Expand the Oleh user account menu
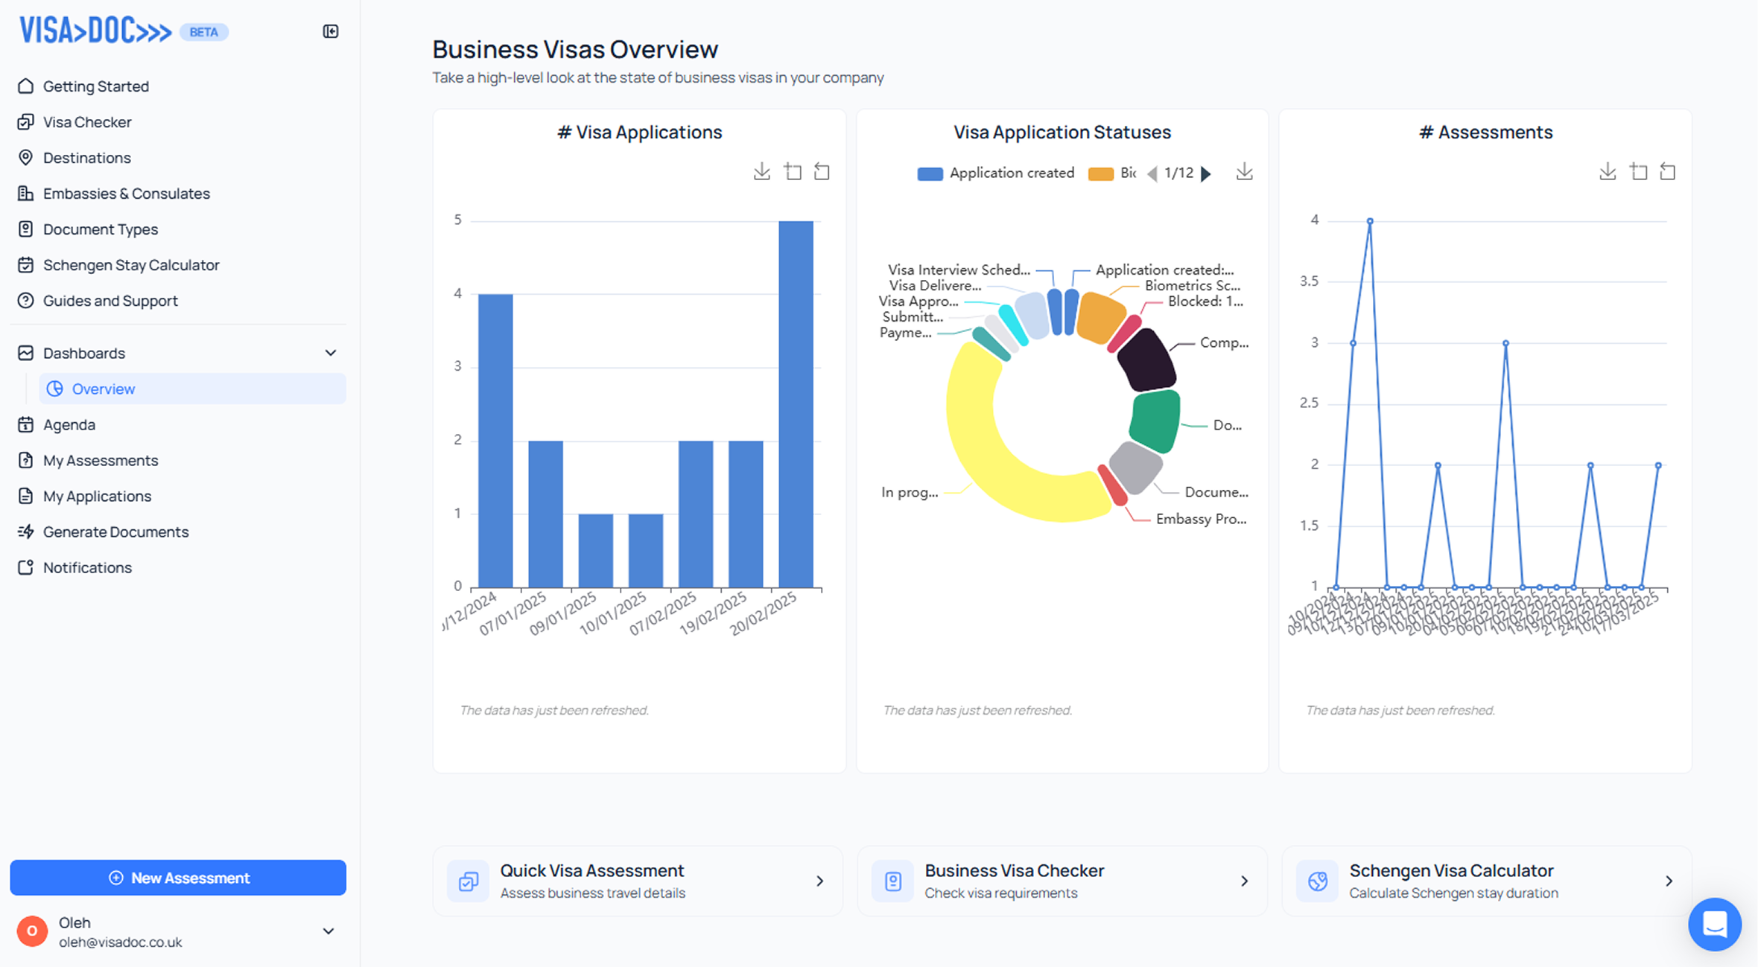The width and height of the screenshot is (1758, 967). click(328, 931)
